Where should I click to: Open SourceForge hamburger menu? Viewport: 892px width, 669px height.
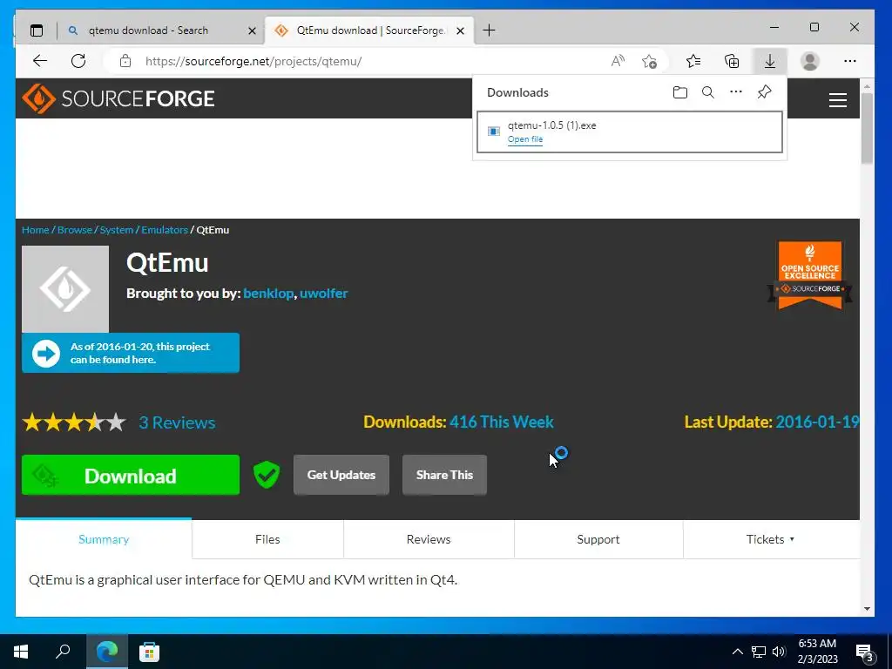point(837,100)
